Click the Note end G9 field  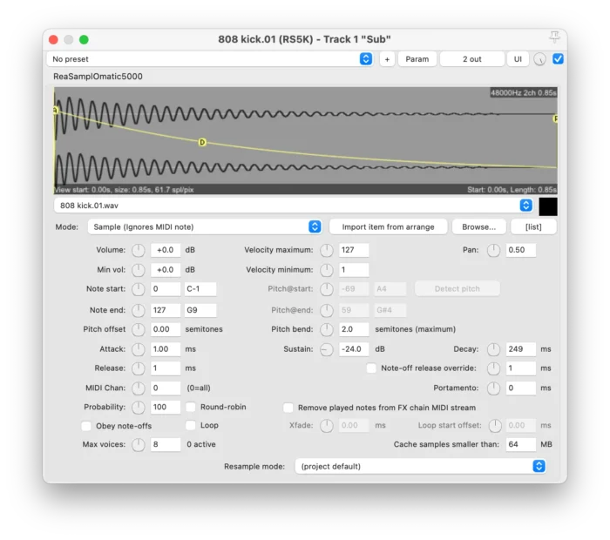click(x=200, y=310)
